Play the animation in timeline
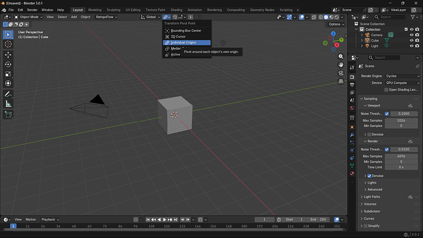423x238 pixels. click(164, 220)
